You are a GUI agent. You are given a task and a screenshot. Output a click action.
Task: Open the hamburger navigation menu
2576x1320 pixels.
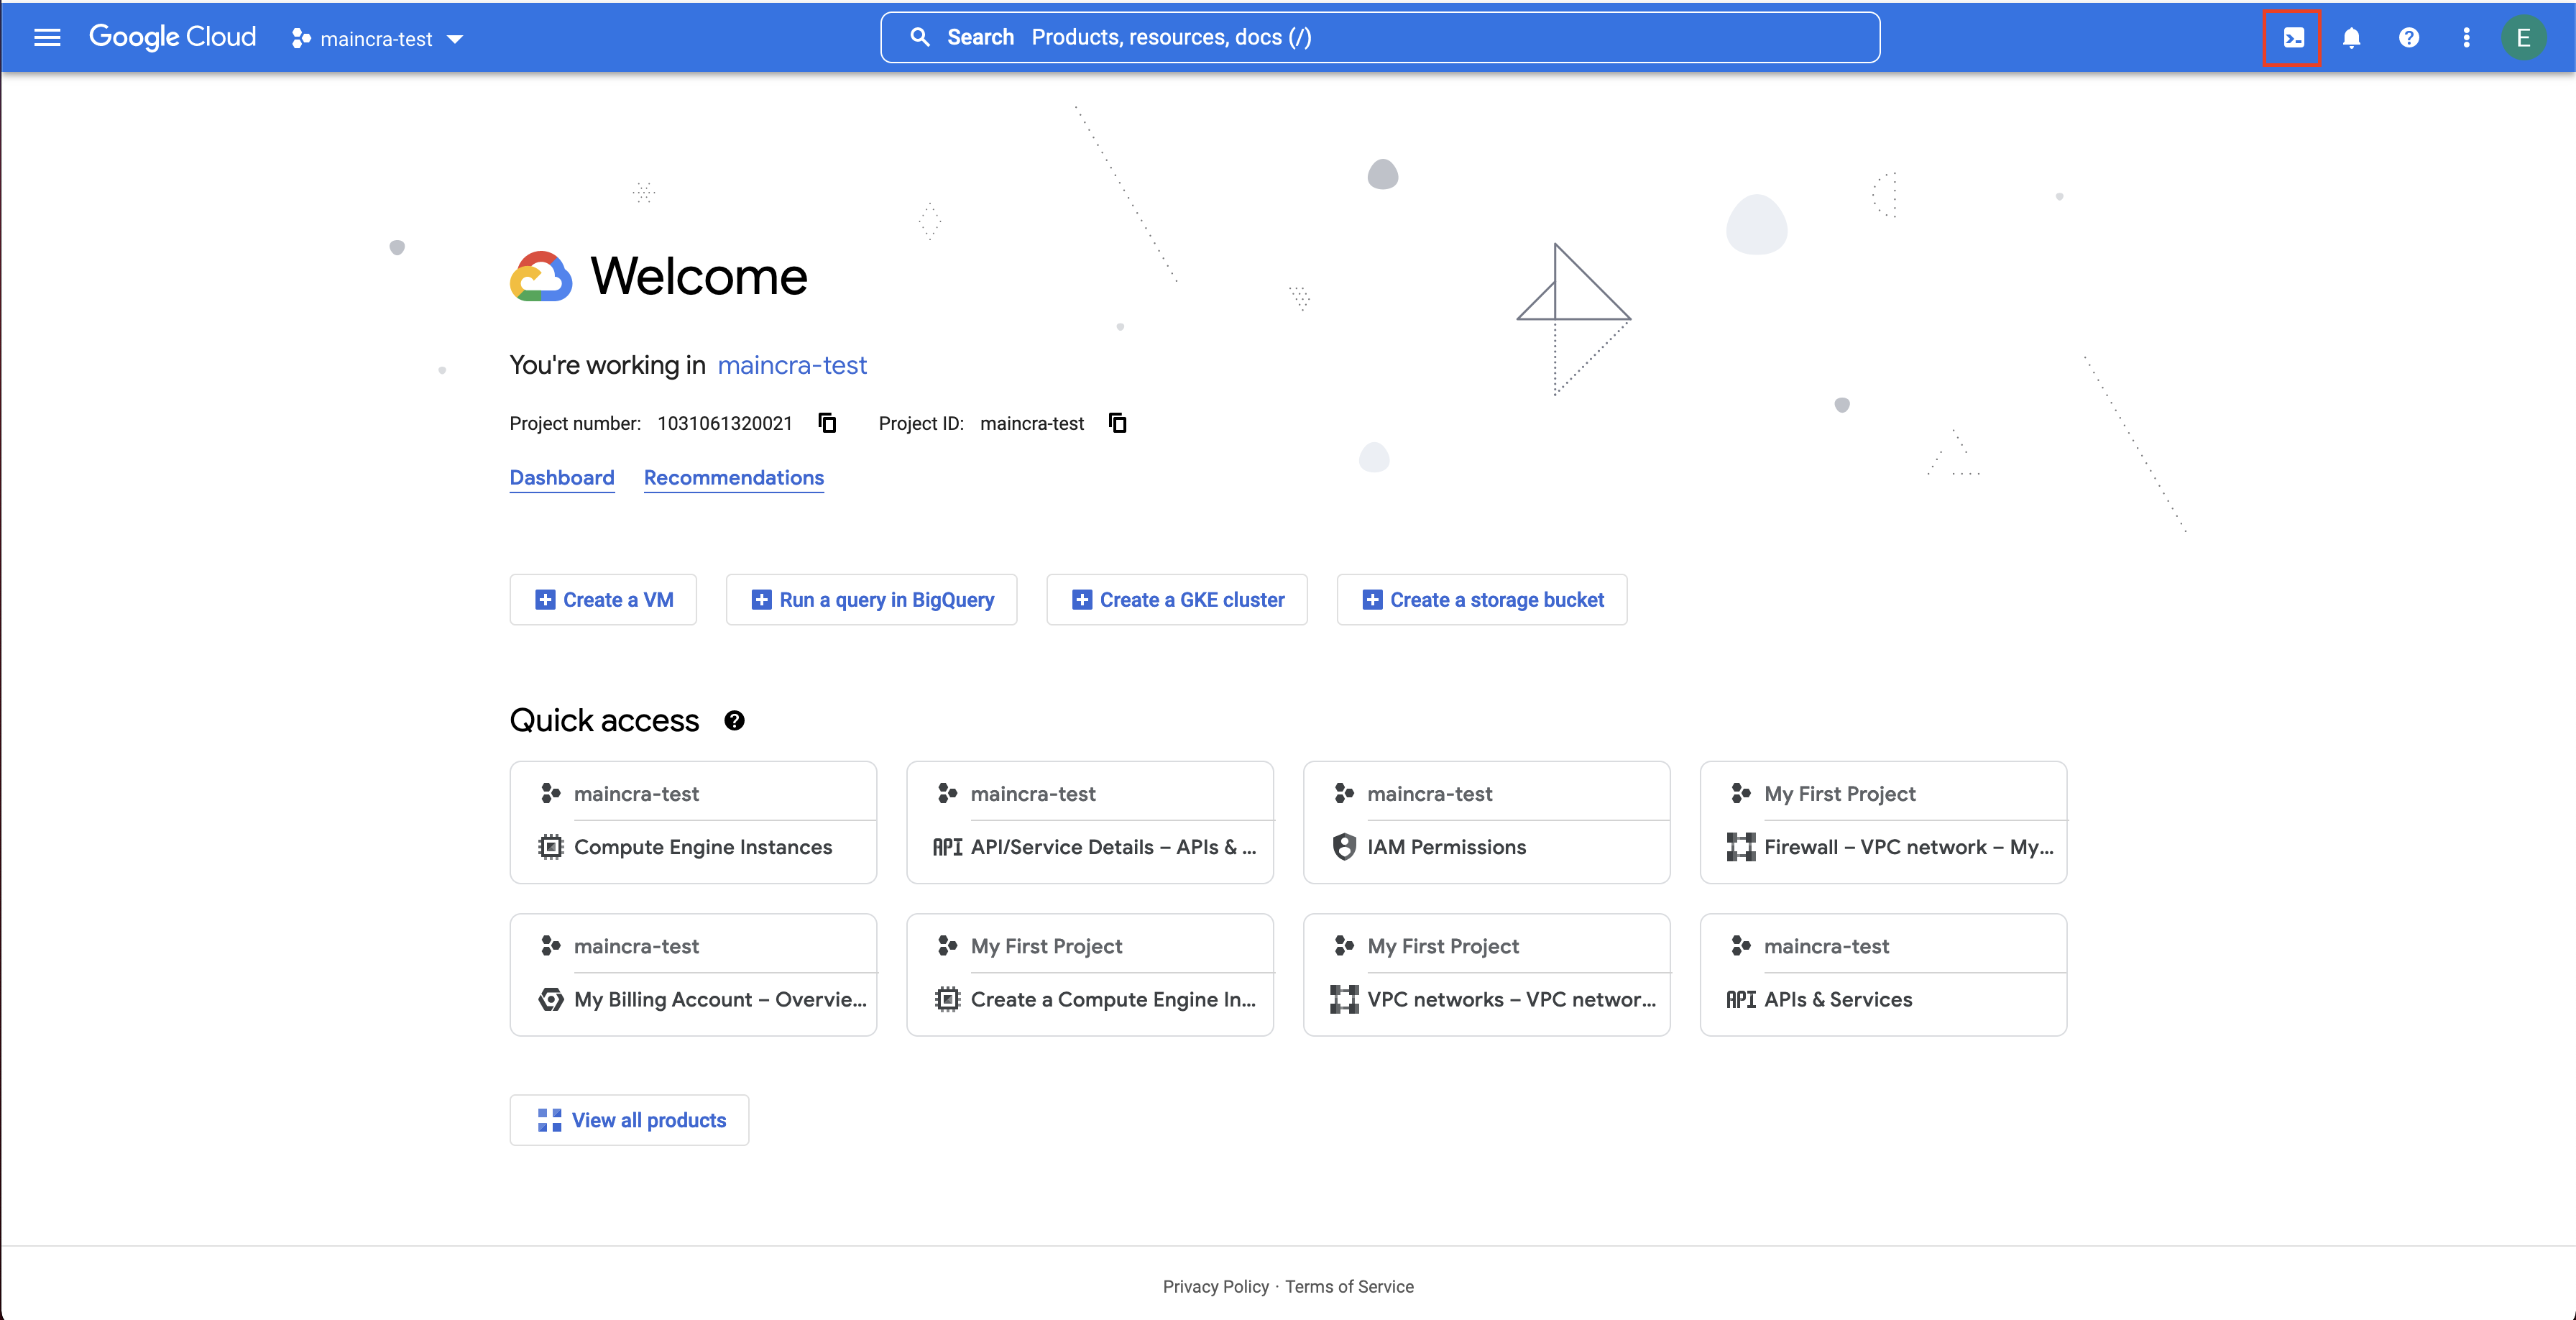(47, 38)
